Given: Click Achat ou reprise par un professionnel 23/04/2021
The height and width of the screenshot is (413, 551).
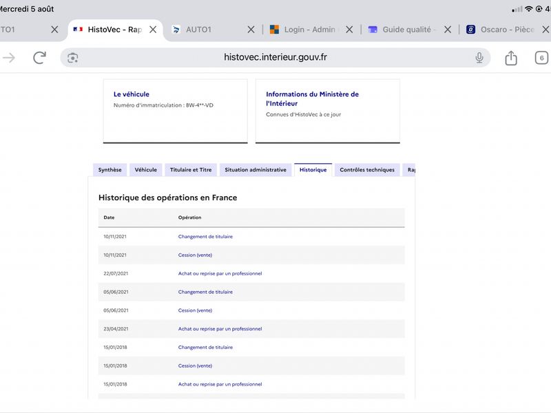Looking at the screenshot, I should click(x=220, y=329).
